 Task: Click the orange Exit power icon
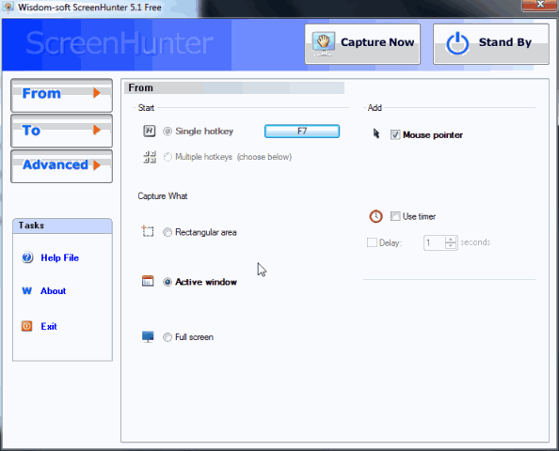tap(26, 326)
